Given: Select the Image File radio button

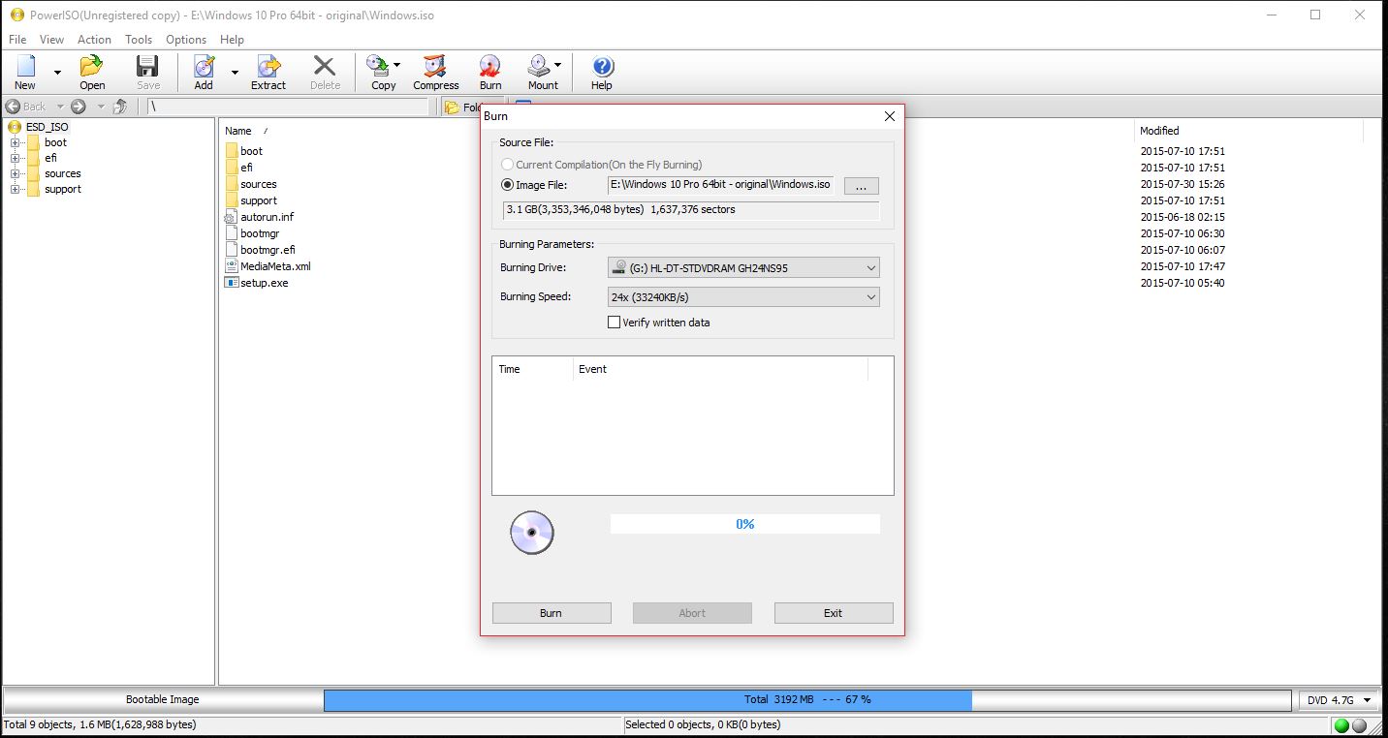Looking at the screenshot, I should coord(507,185).
